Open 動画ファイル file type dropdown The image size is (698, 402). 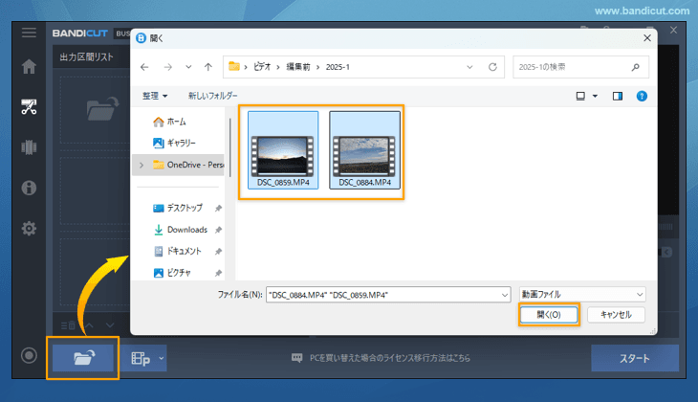(582, 295)
